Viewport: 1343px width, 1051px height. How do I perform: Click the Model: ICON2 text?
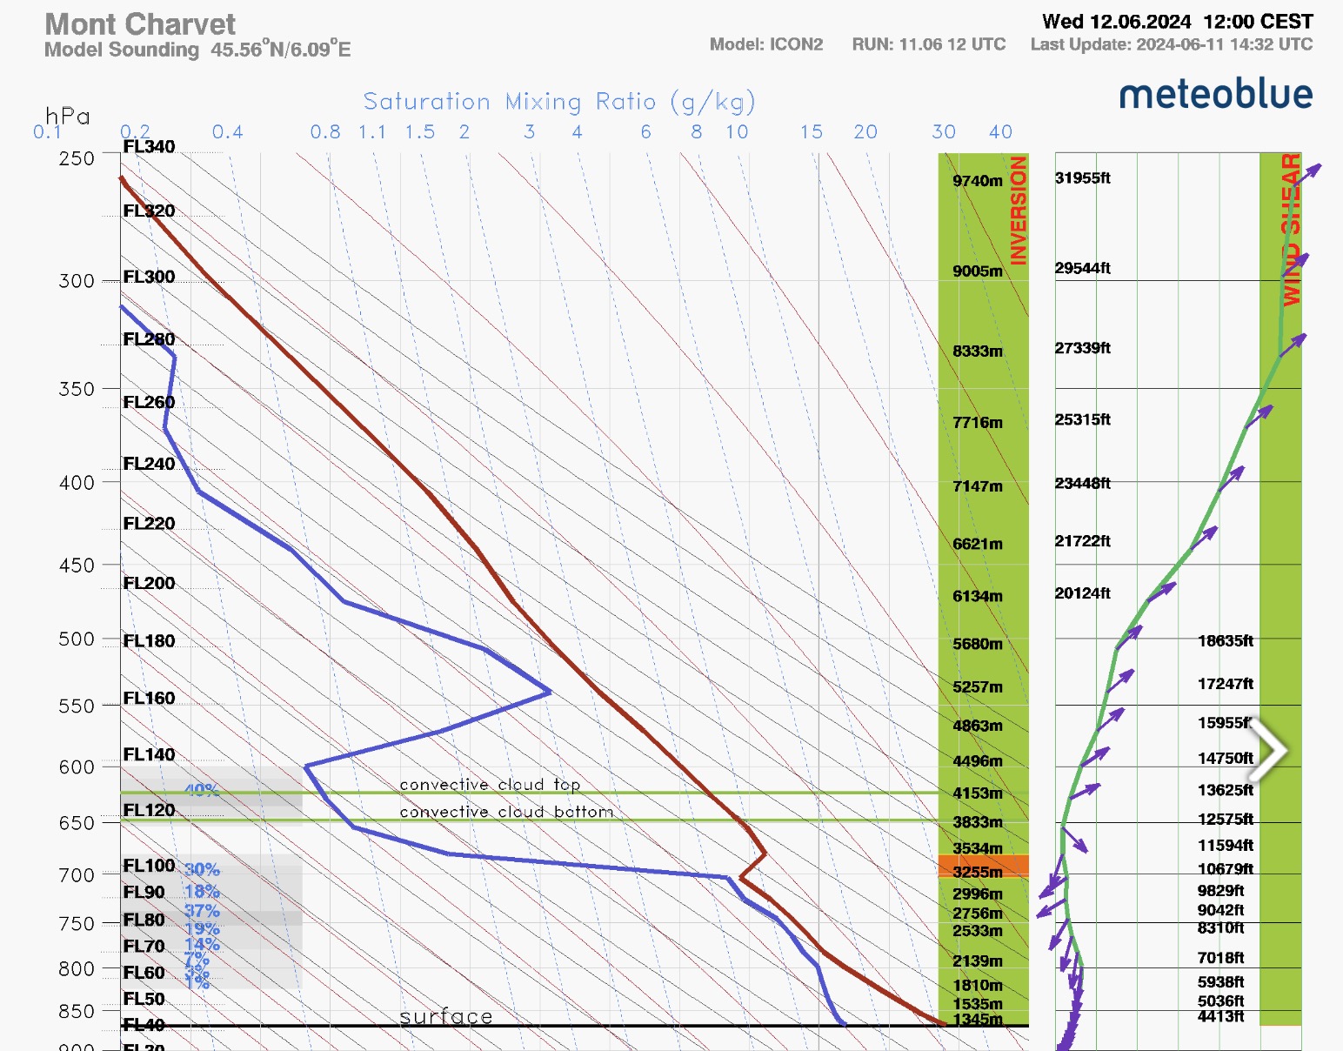pos(765,44)
